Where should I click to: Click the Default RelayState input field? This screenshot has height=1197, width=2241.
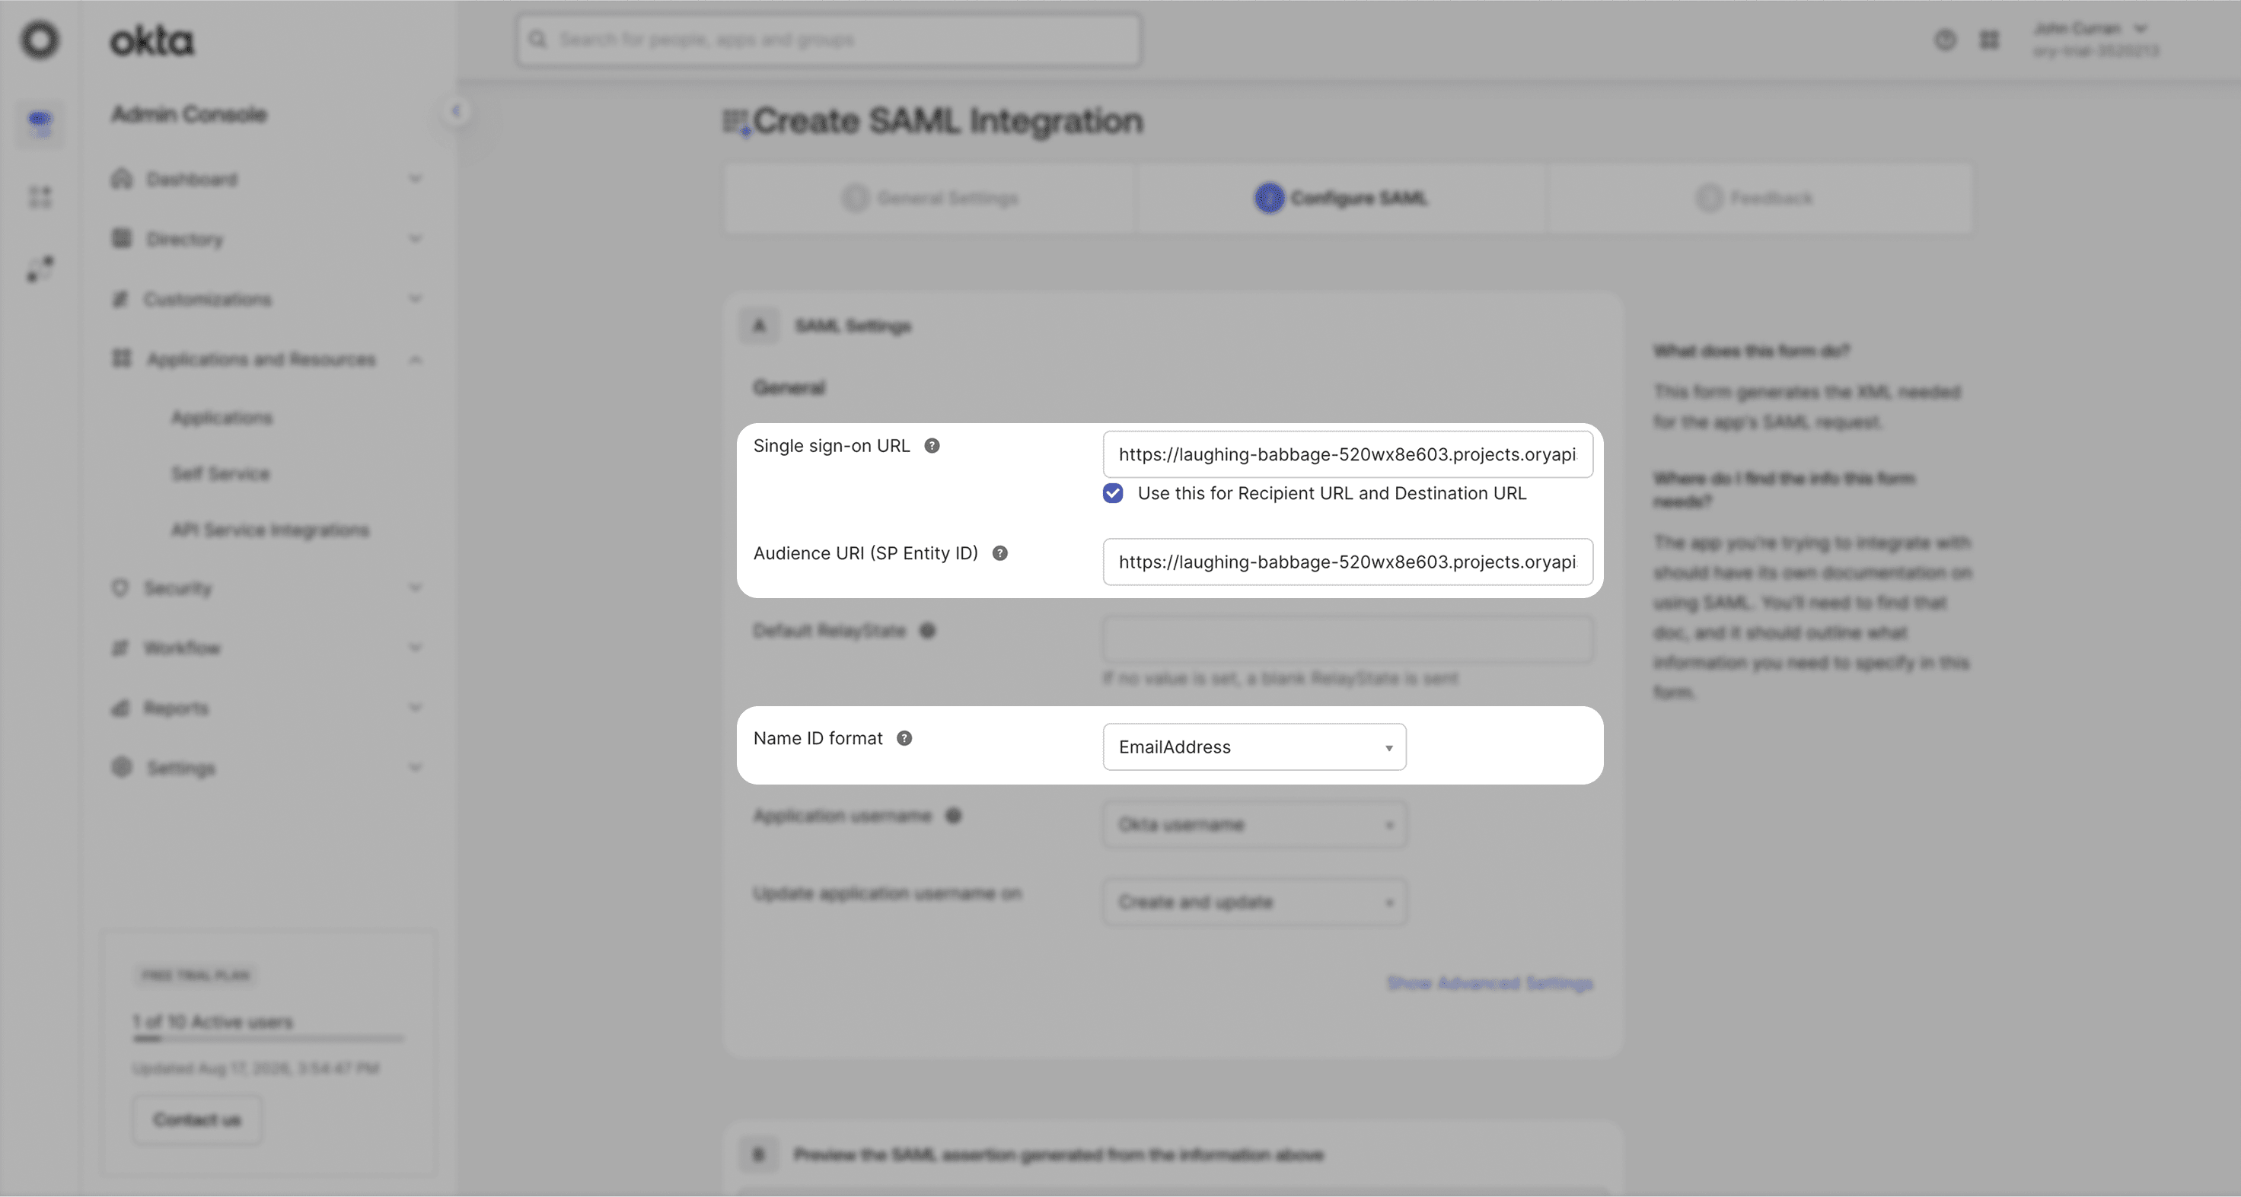point(1347,639)
